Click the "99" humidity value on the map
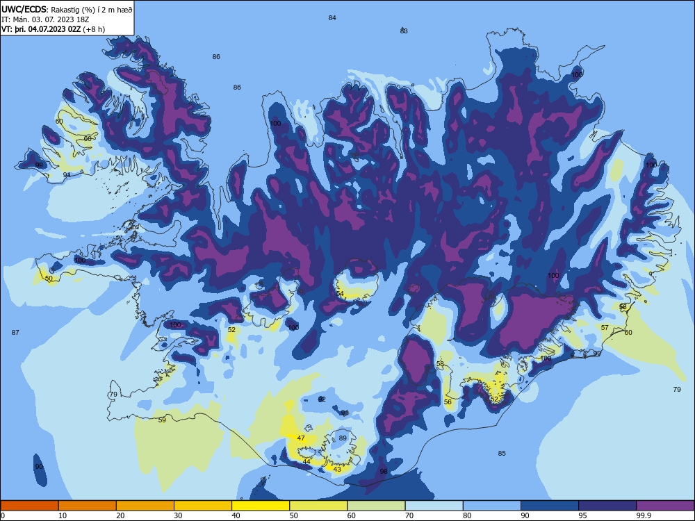This screenshot has height=521, width=695. (40, 165)
